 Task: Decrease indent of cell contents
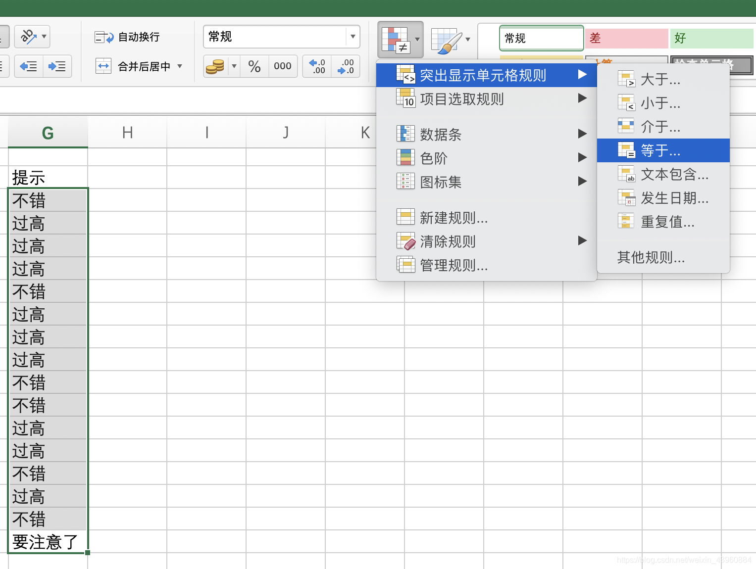[29, 66]
